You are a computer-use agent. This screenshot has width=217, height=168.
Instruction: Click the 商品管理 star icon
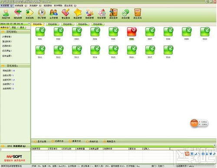click(78, 14)
